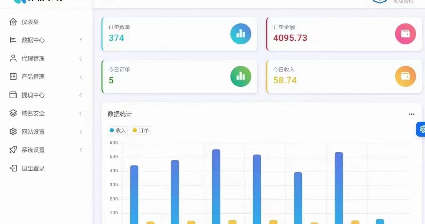Viewport: 425px width, 224px height.
Task: Click the green chart icon on 今日订单 card
Action: (240, 76)
